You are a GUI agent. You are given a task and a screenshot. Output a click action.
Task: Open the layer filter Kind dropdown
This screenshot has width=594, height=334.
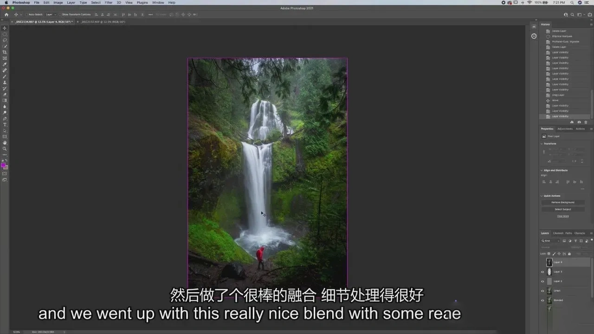tap(551, 241)
